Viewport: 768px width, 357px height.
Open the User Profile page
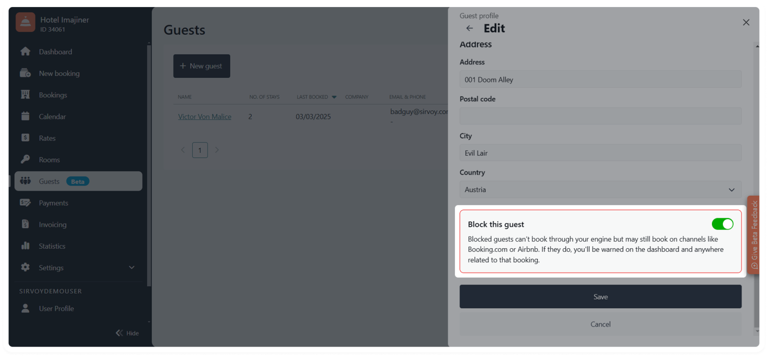(56, 308)
